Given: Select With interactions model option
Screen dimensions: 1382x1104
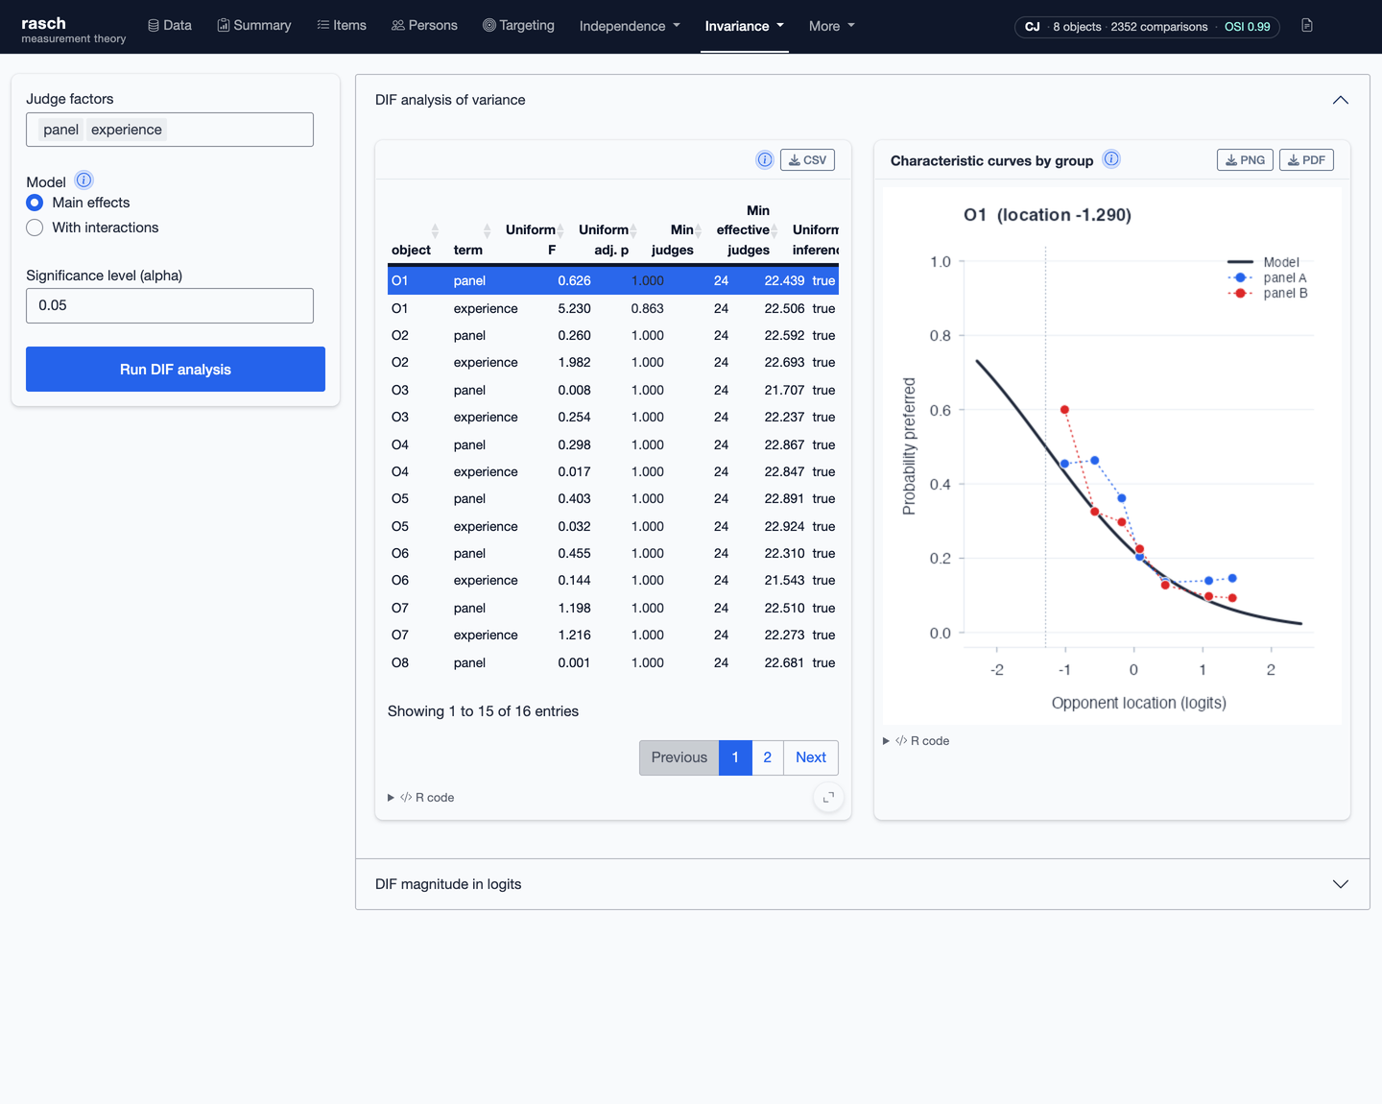Looking at the screenshot, I should tap(35, 228).
